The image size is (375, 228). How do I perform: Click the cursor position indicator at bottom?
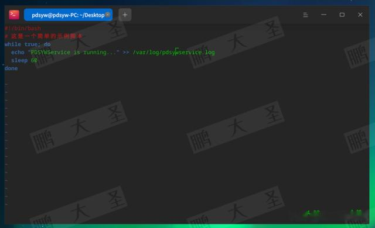312,213
